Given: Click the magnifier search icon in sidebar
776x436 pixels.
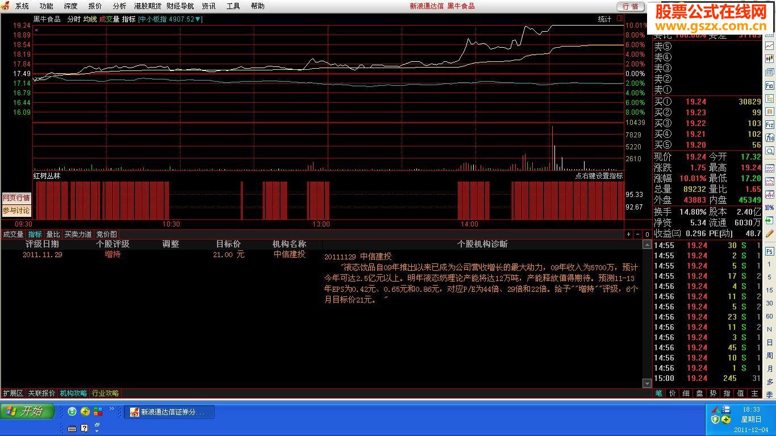Looking at the screenshot, I should (770, 150).
